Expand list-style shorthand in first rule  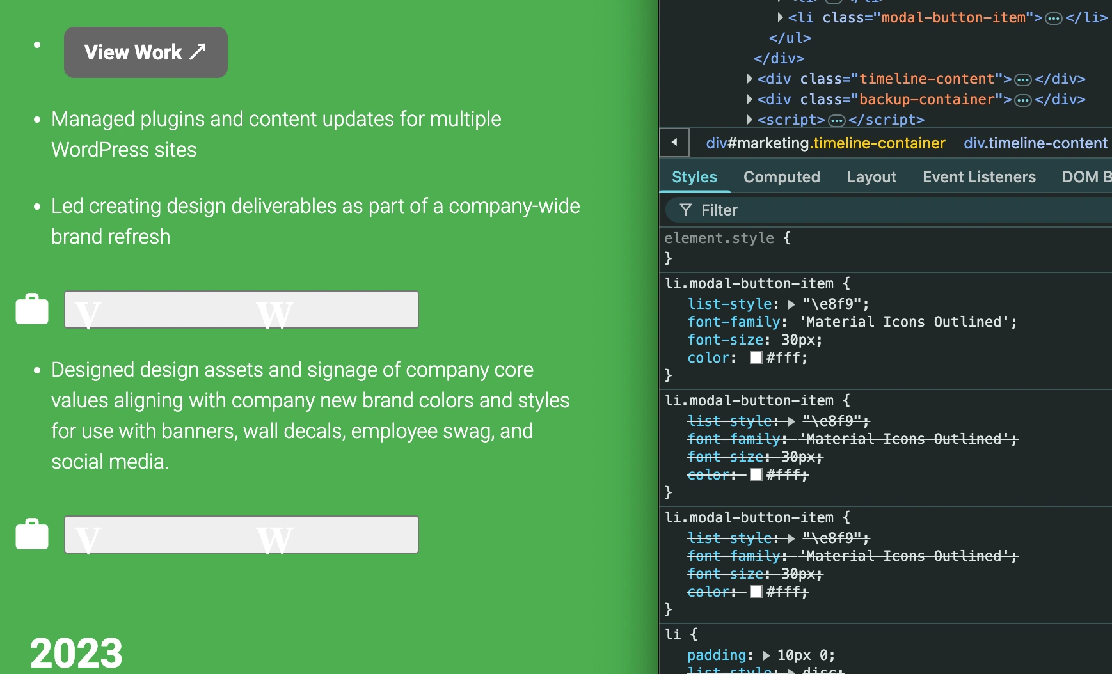click(x=791, y=304)
